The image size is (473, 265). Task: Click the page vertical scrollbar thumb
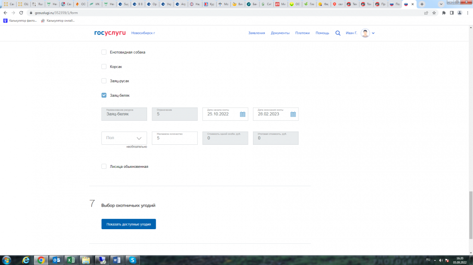pyautogui.click(x=471, y=215)
